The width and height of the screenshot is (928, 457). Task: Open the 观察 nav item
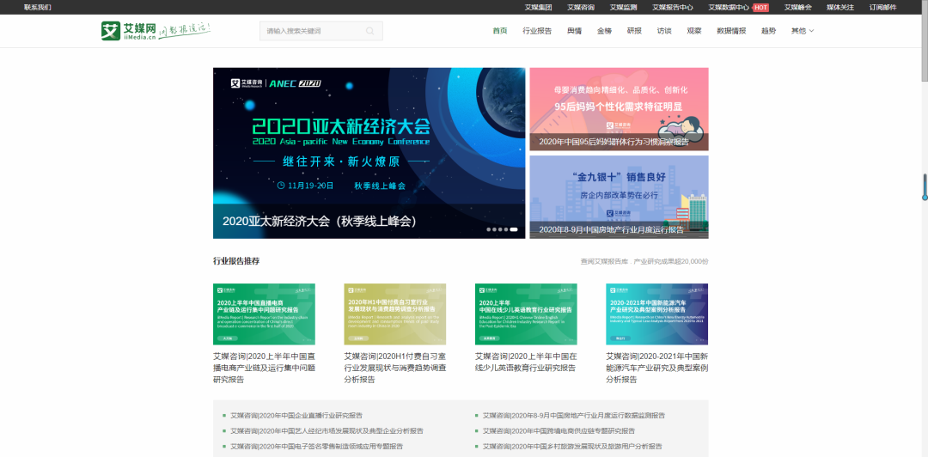694,31
